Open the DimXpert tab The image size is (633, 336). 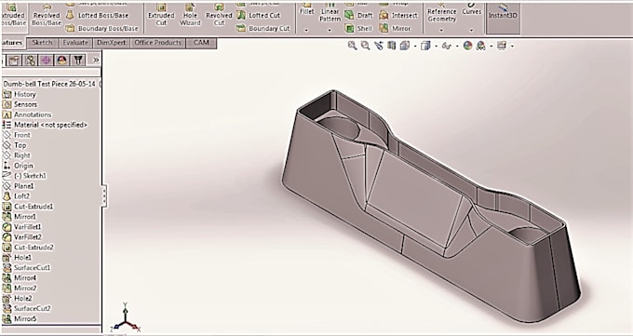(112, 43)
